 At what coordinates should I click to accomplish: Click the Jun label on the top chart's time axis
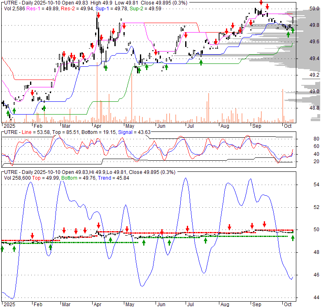(x=161, y=126)
